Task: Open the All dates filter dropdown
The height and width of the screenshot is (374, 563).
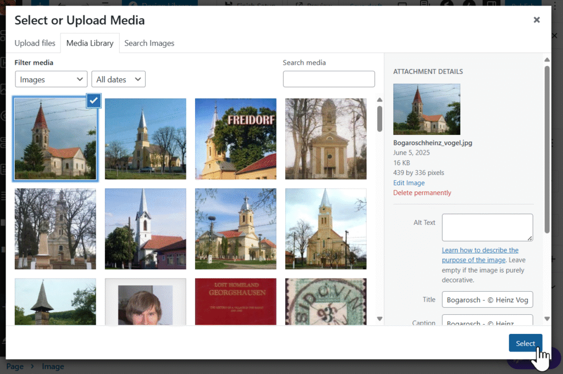Action: pos(119,79)
